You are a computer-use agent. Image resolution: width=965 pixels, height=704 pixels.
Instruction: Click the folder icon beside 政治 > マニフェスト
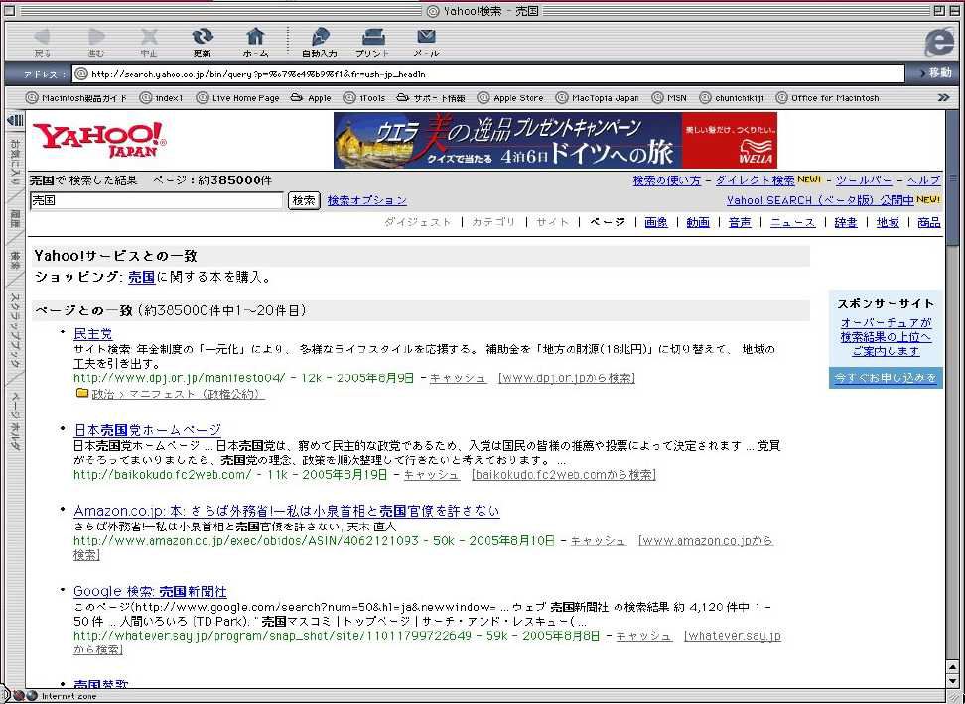point(81,393)
